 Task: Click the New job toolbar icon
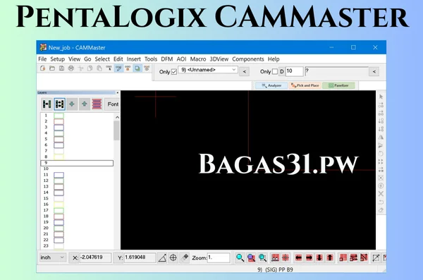click(42, 68)
